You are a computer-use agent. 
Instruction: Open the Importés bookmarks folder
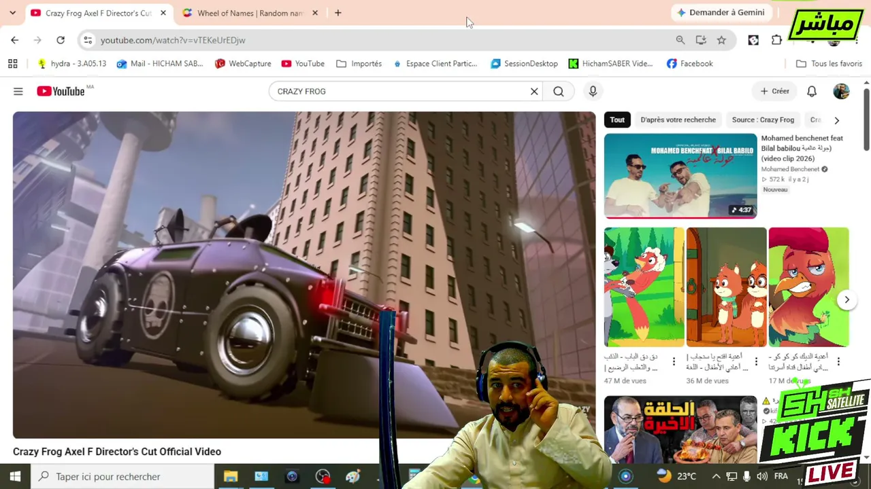click(x=359, y=64)
